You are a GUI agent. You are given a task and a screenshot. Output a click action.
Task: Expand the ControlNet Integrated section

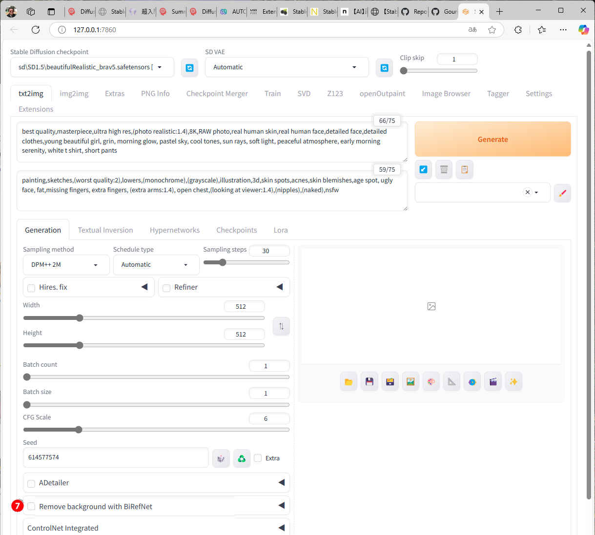click(x=281, y=528)
